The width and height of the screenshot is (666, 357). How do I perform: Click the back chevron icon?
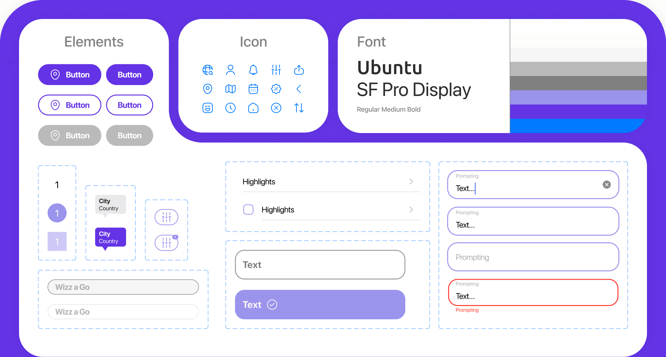pos(299,89)
